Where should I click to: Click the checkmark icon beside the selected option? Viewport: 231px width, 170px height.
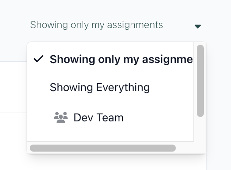pos(38,59)
